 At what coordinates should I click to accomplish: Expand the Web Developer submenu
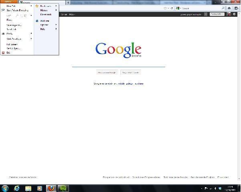(x=14, y=39)
